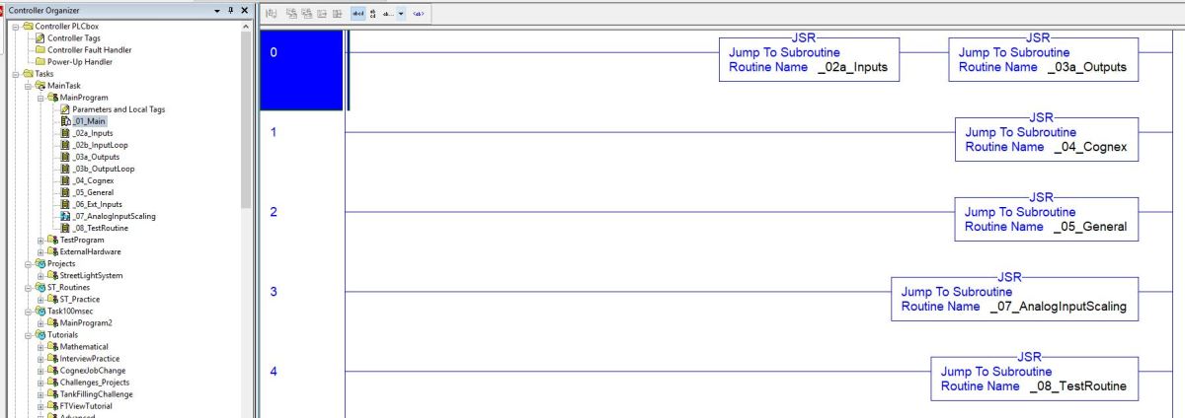Open the _08_TestRoutine routine icon
1185x418 pixels.
pos(65,227)
